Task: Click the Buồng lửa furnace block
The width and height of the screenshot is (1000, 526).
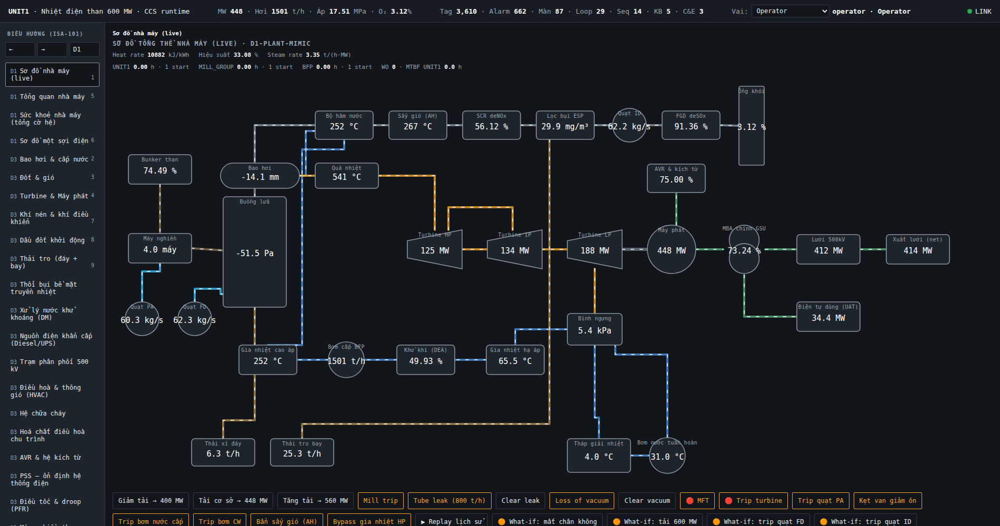Action: 255,252
